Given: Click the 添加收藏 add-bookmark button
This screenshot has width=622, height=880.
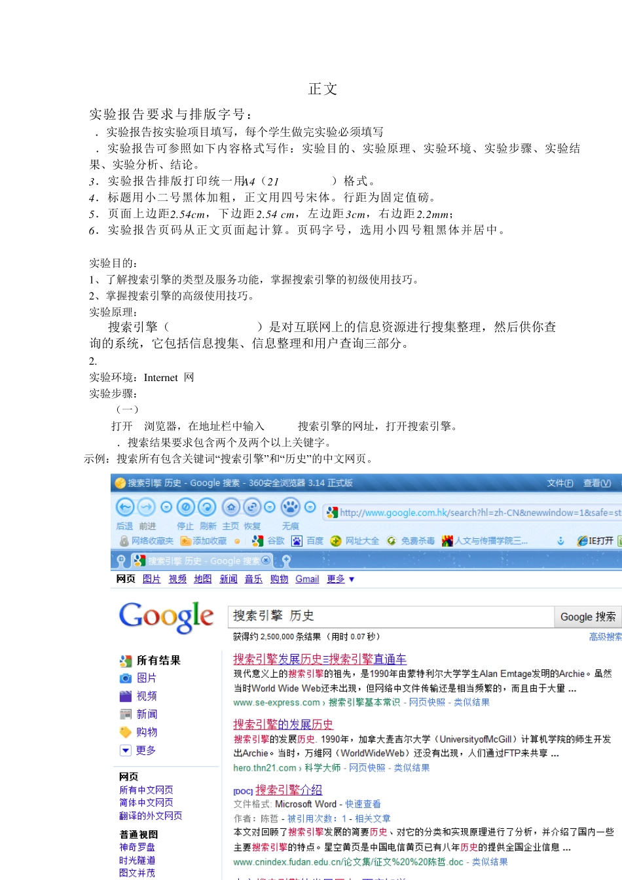Looking at the screenshot, I should point(204,541).
